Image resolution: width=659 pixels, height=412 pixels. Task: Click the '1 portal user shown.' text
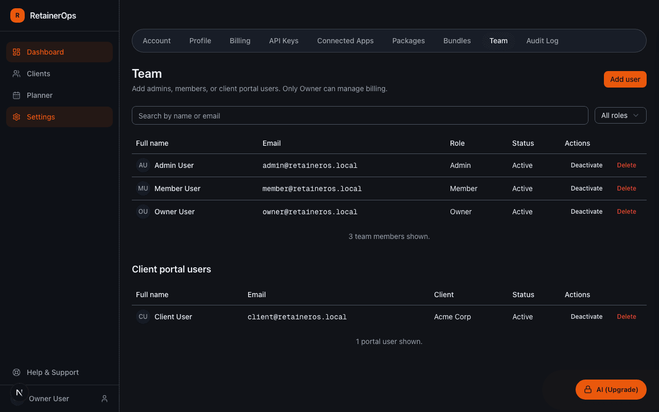pos(389,341)
